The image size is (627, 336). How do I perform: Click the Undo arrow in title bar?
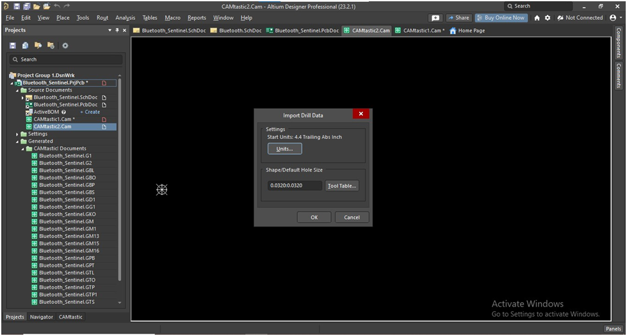(x=58, y=6)
